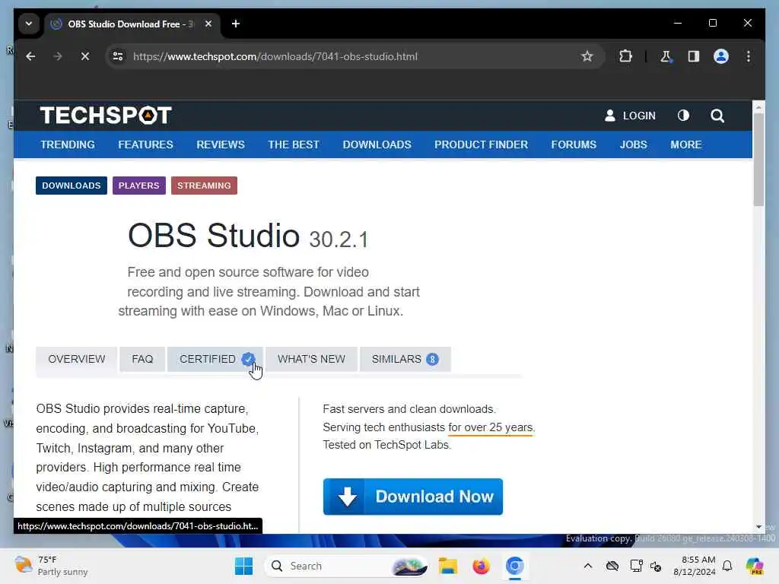This screenshot has width=779, height=584.
Task: Close the OBS Studio Download tab
Action: (208, 24)
